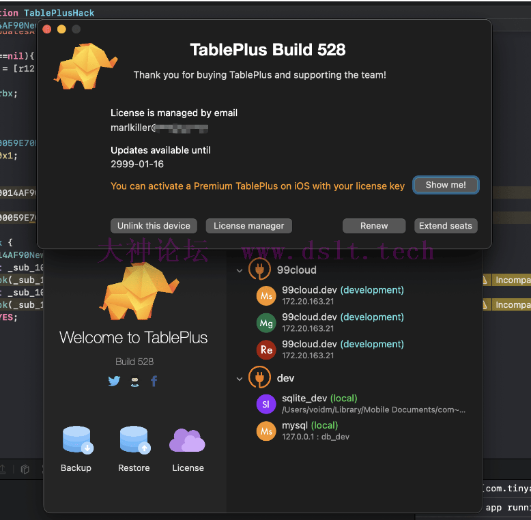Collapse the 99cloud connection group
Image resolution: width=531 pixels, height=520 pixels.
click(x=240, y=270)
